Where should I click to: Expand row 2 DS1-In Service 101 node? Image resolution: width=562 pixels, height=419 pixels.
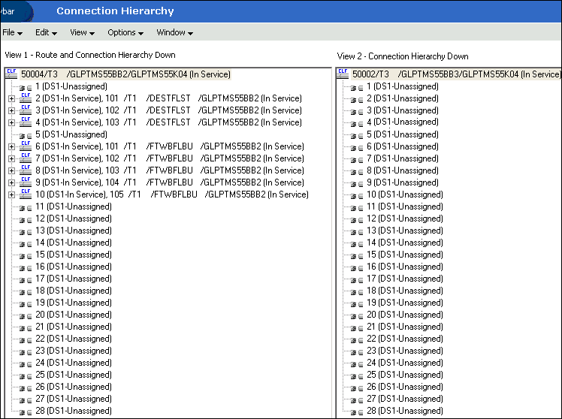(x=11, y=98)
